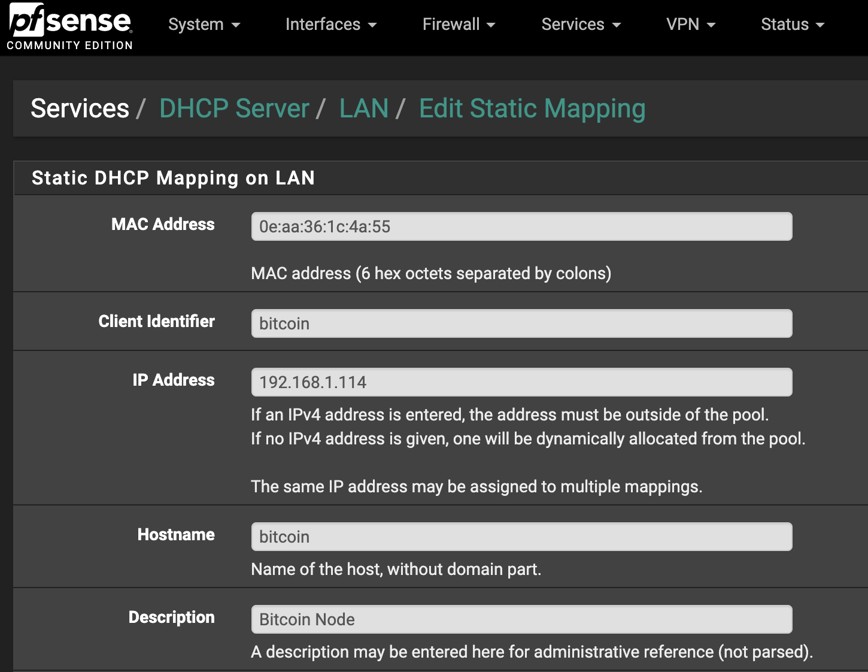The width and height of the screenshot is (868, 672).
Task: Click the LAN breadcrumb link
Action: pos(363,108)
